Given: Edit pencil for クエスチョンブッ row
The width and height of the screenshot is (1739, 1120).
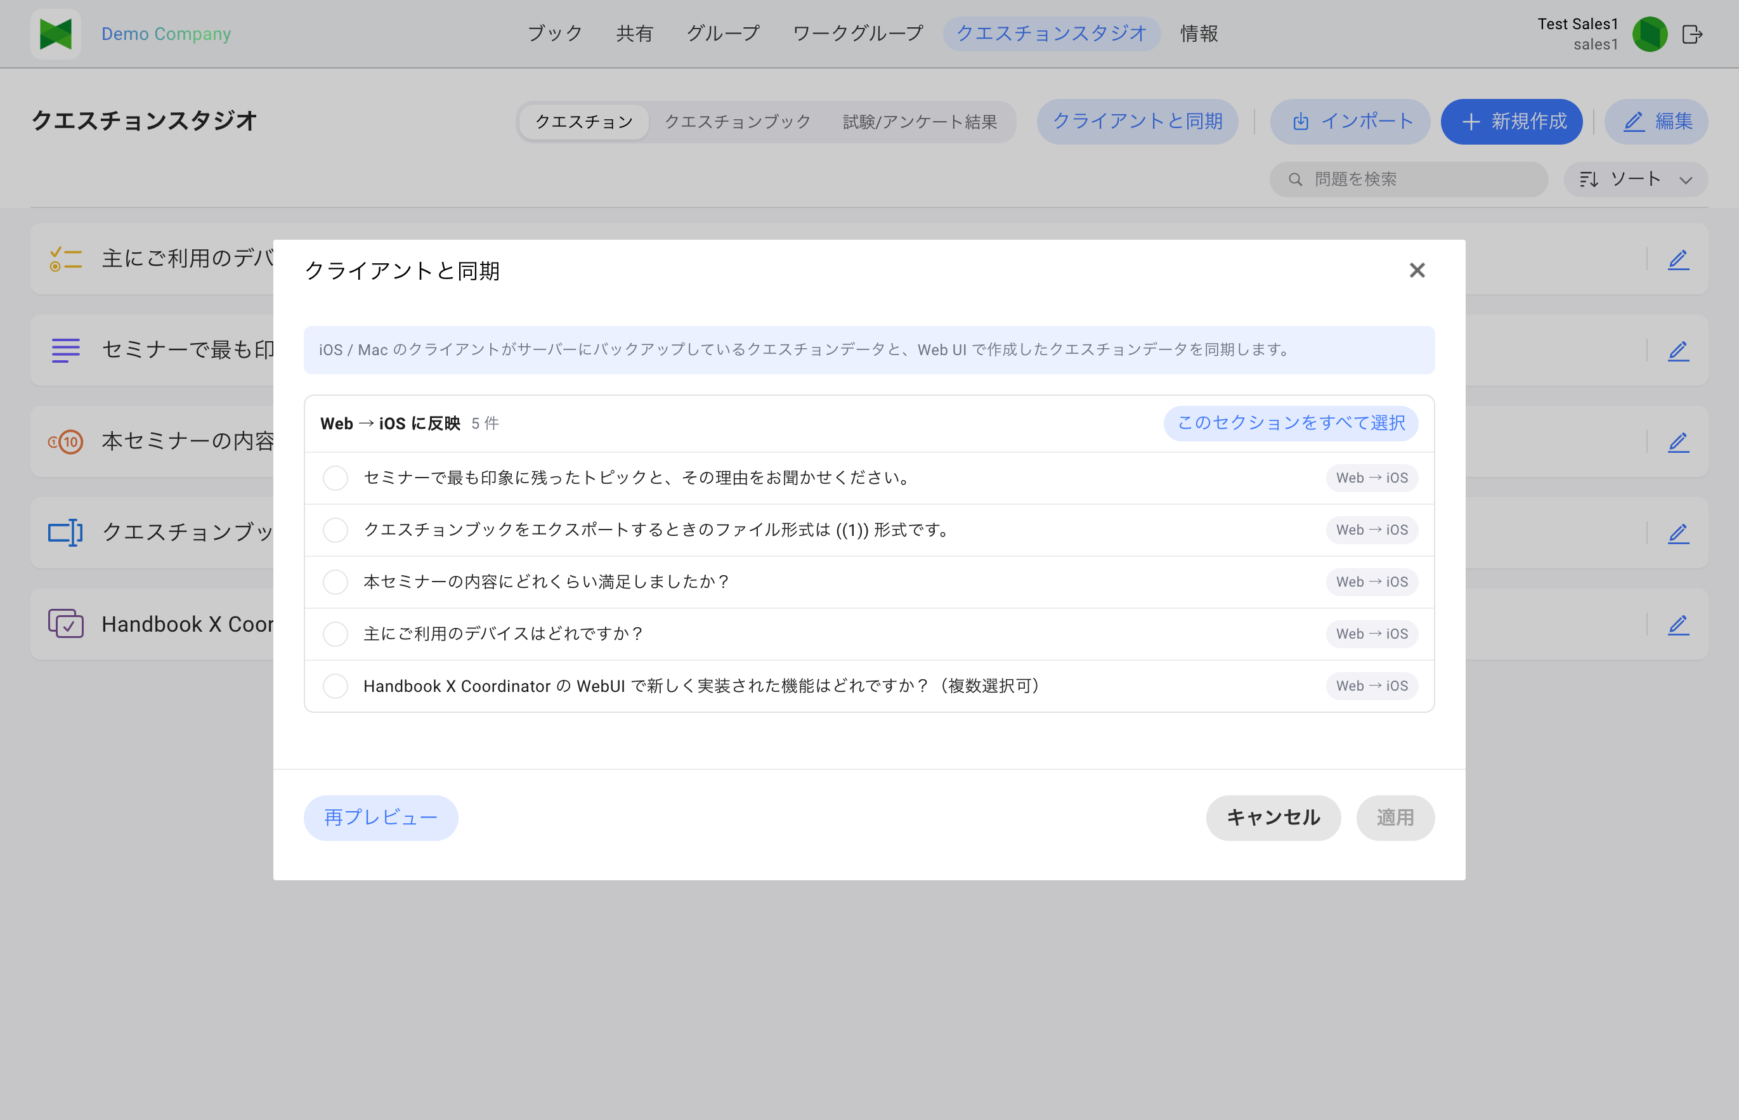Looking at the screenshot, I should coord(1678,534).
